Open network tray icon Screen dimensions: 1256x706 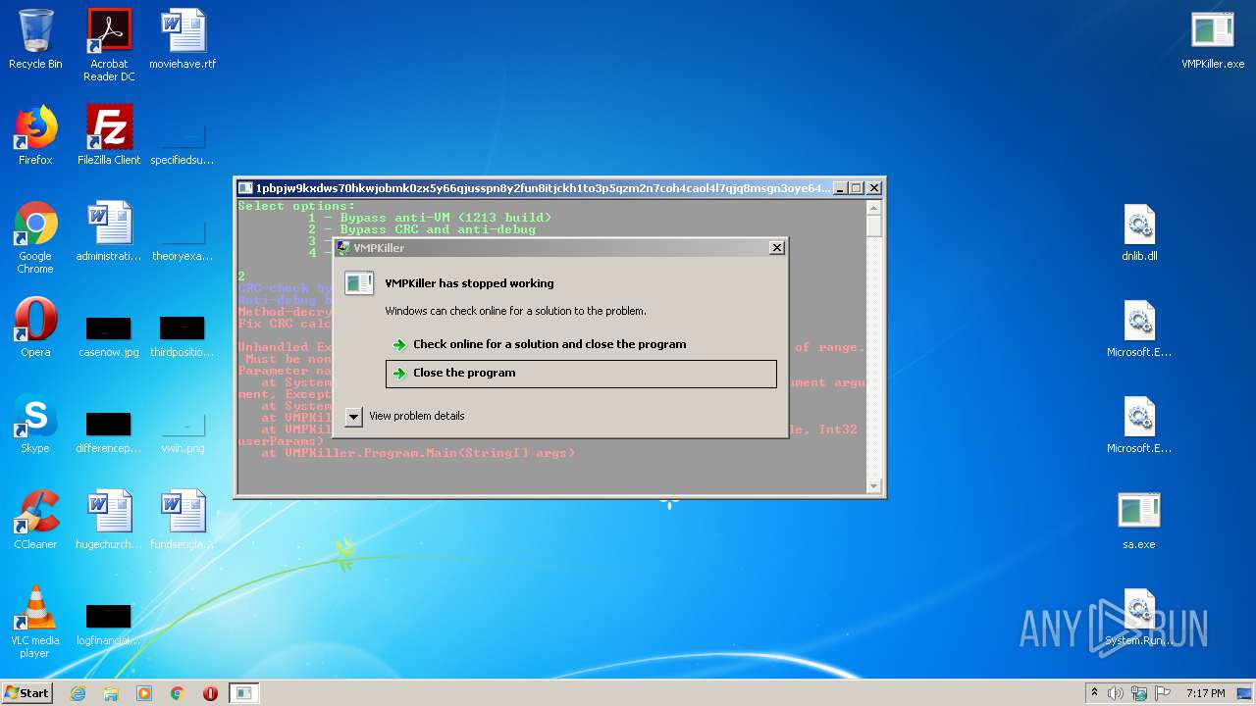(x=1139, y=693)
